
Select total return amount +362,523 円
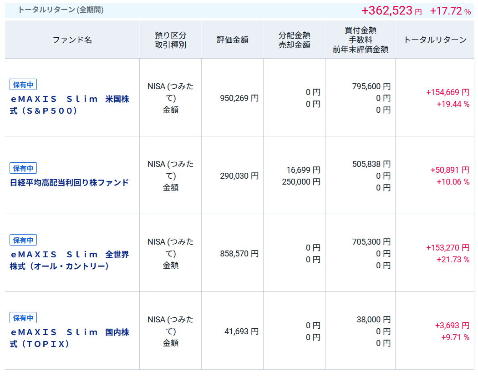(x=392, y=10)
